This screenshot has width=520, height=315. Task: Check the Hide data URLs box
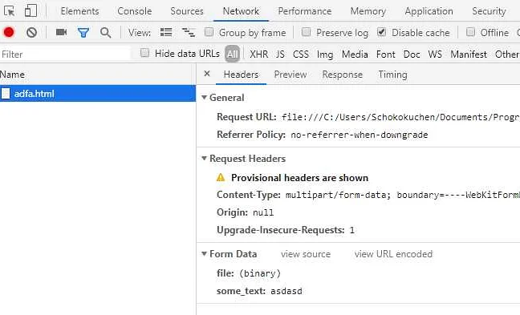click(x=144, y=53)
